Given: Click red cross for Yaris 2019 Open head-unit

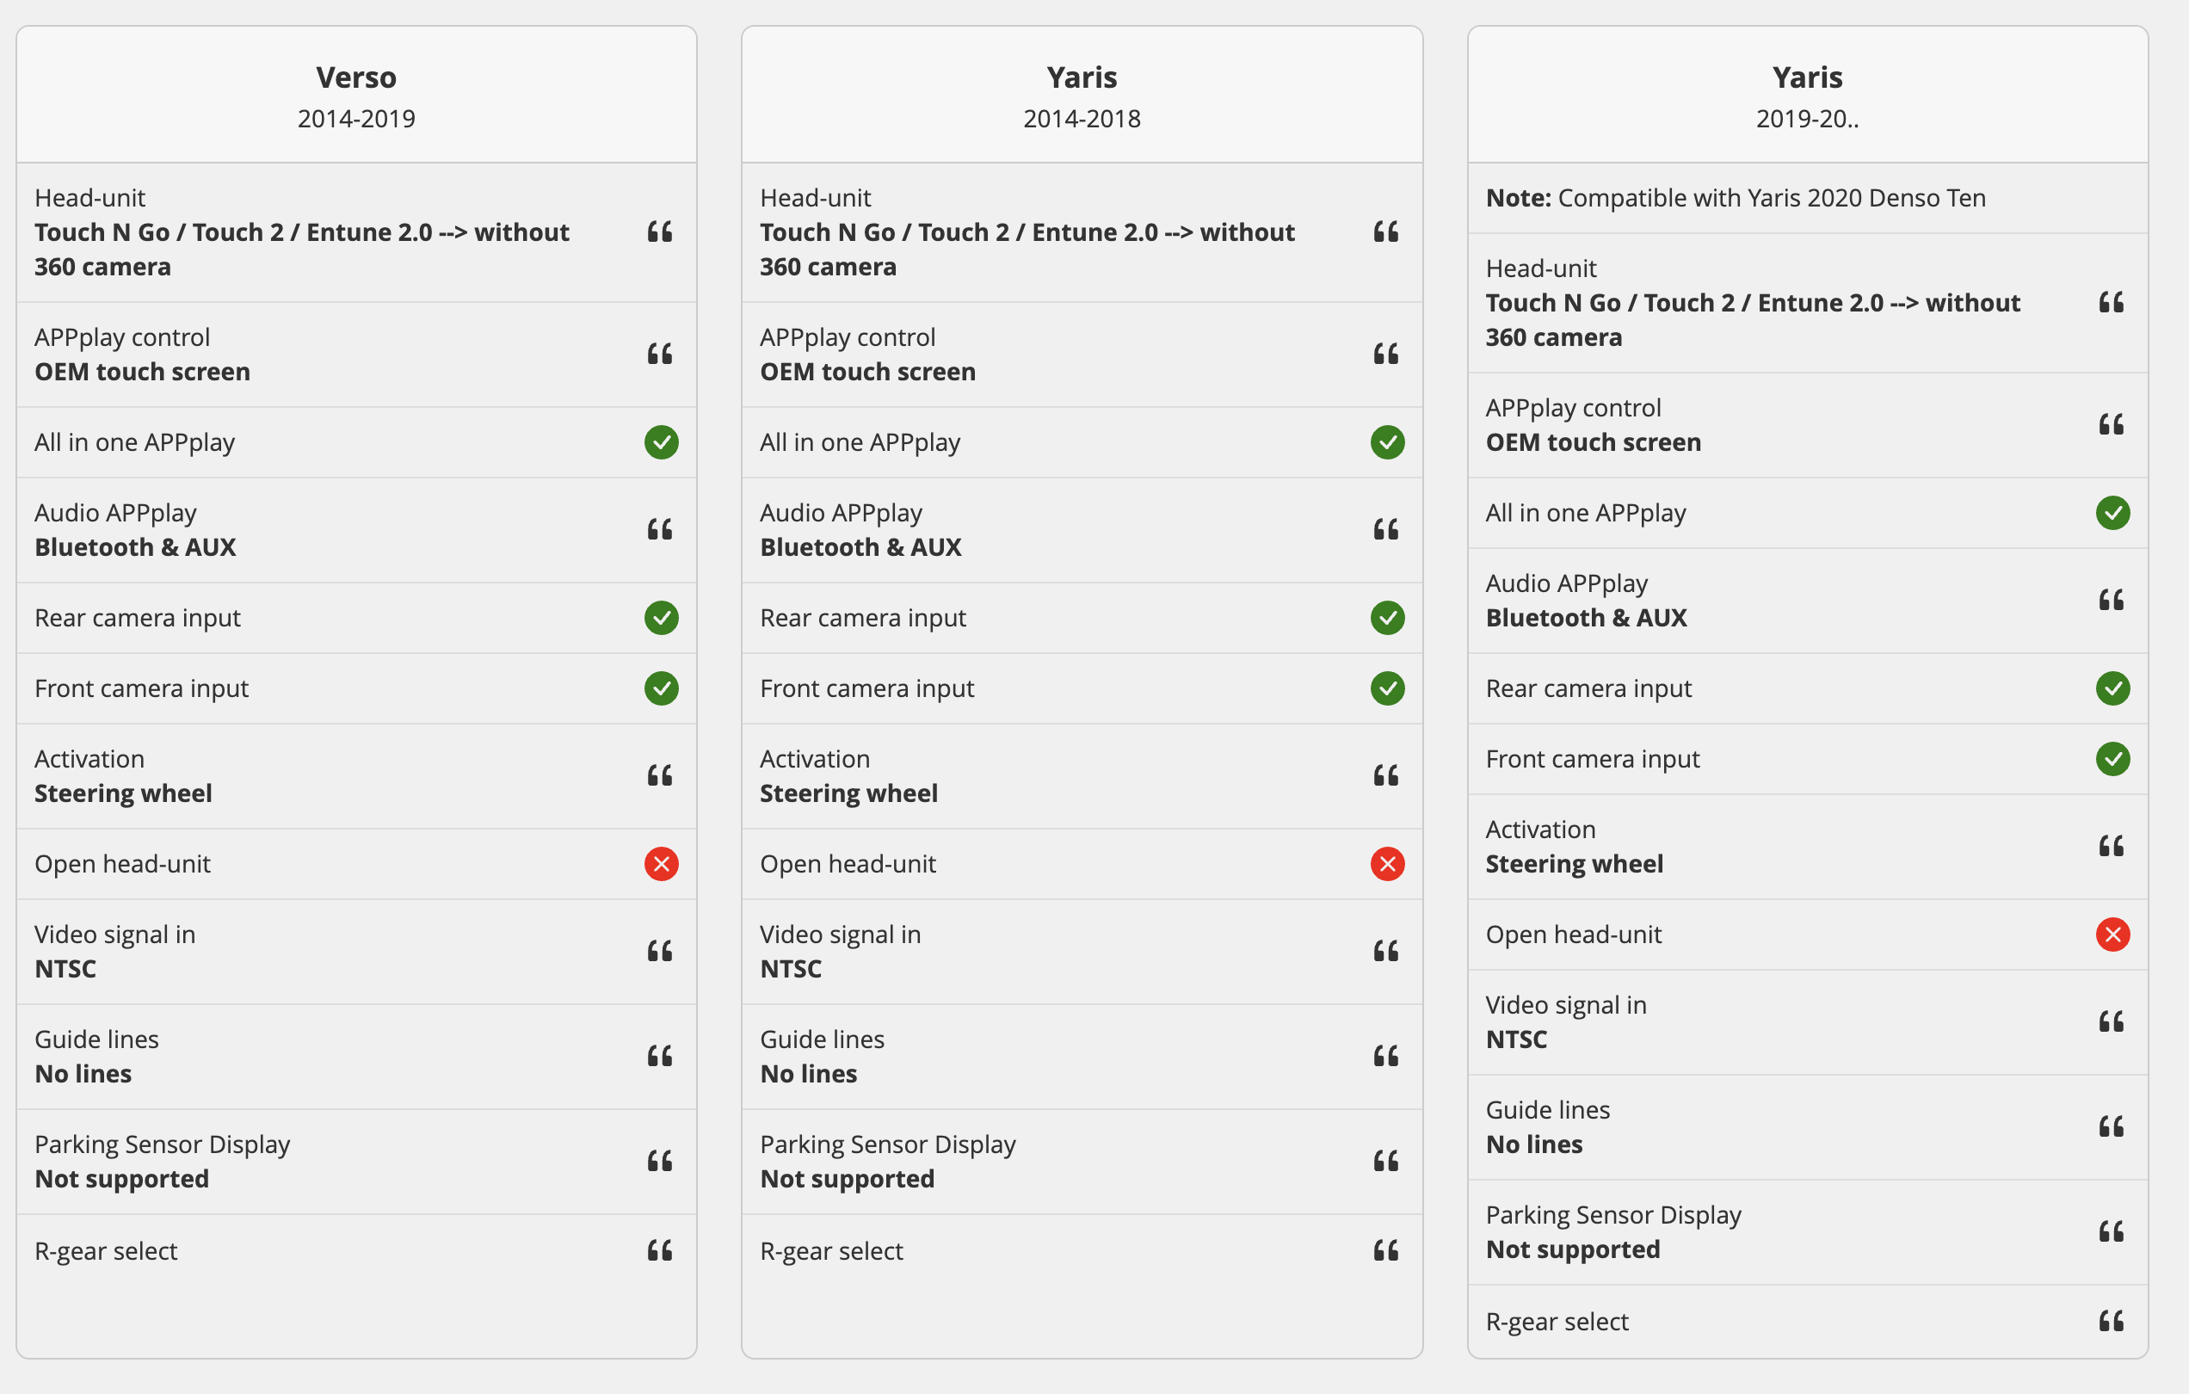Looking at the screenshot, I should click(2112, 934).
